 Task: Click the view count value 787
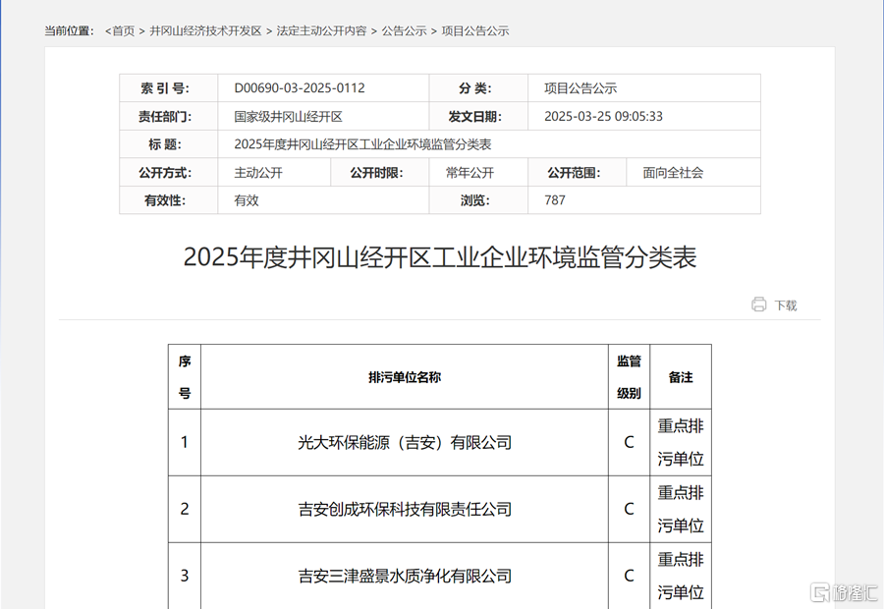(555, 200)
